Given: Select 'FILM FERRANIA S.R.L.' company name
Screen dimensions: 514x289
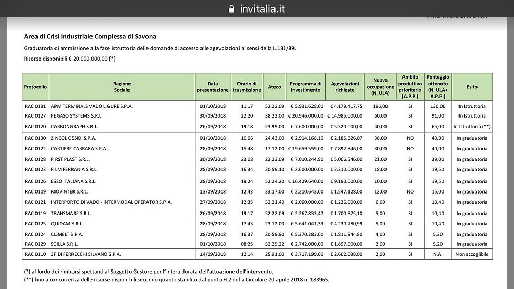Looking at the screenshot, I should [x=74, y=169].
